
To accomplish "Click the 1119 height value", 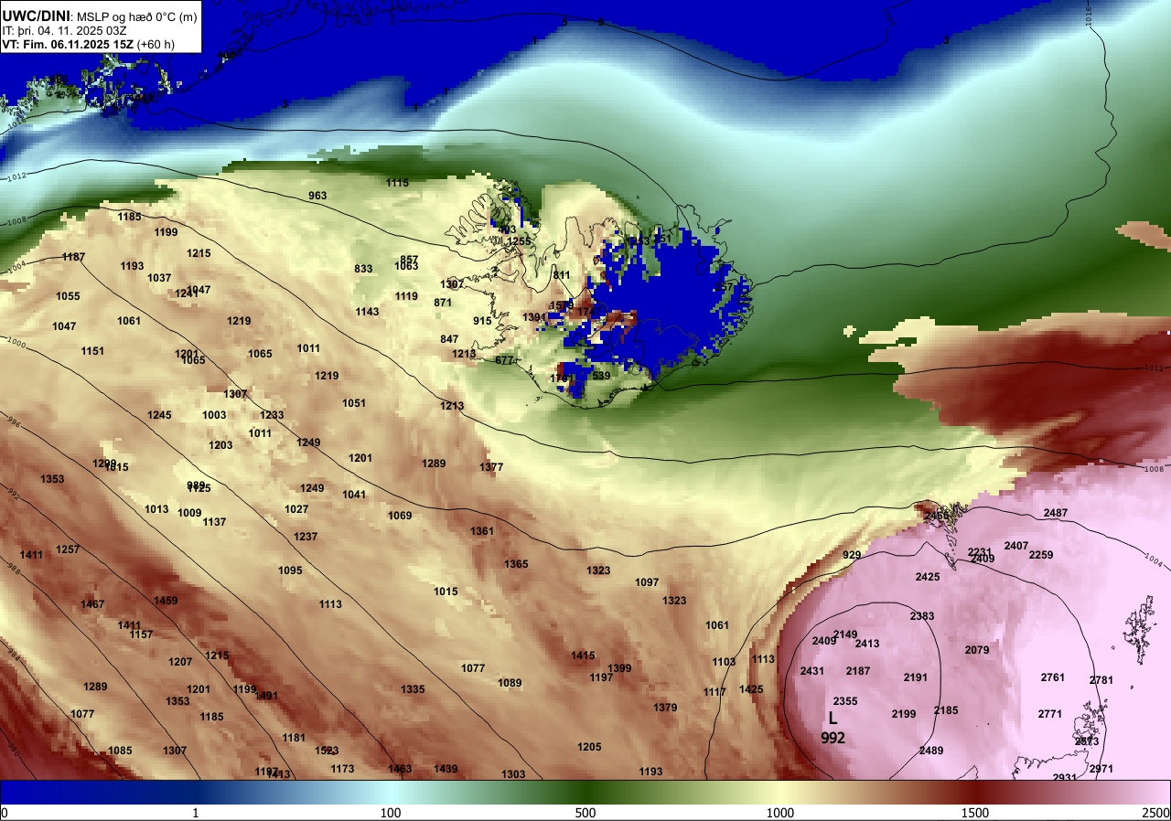I will click(406, 296).
